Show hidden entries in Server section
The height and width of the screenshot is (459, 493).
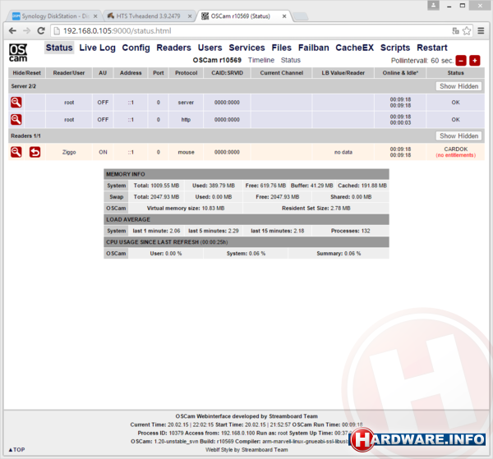point(458,86)
